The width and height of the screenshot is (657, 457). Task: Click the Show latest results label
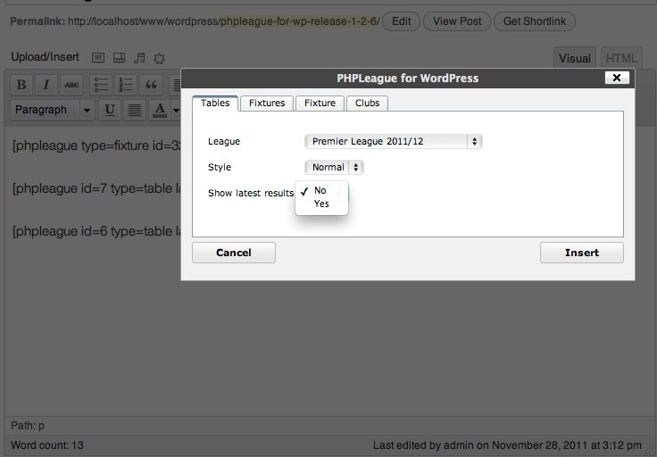point(251,193)
